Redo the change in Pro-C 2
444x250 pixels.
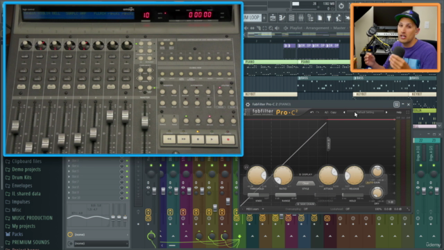[x=318, y=112]
